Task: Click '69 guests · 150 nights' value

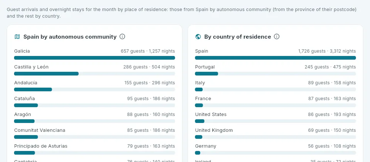Action: (332, 130)
